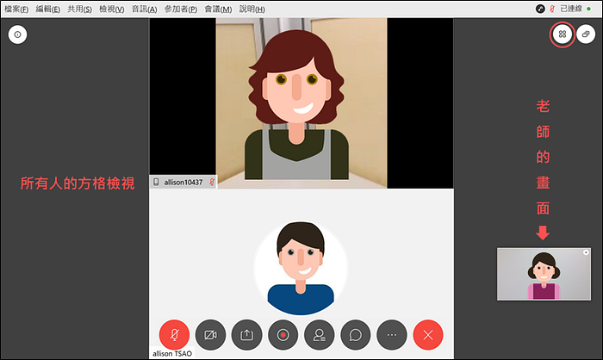Open the 檢視(V) menu
The width and height of the screenshot is (603, 360).
111,9
